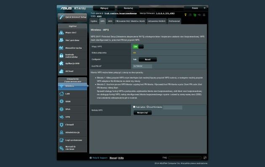Open the WAN settings

(x=72, y=102)
